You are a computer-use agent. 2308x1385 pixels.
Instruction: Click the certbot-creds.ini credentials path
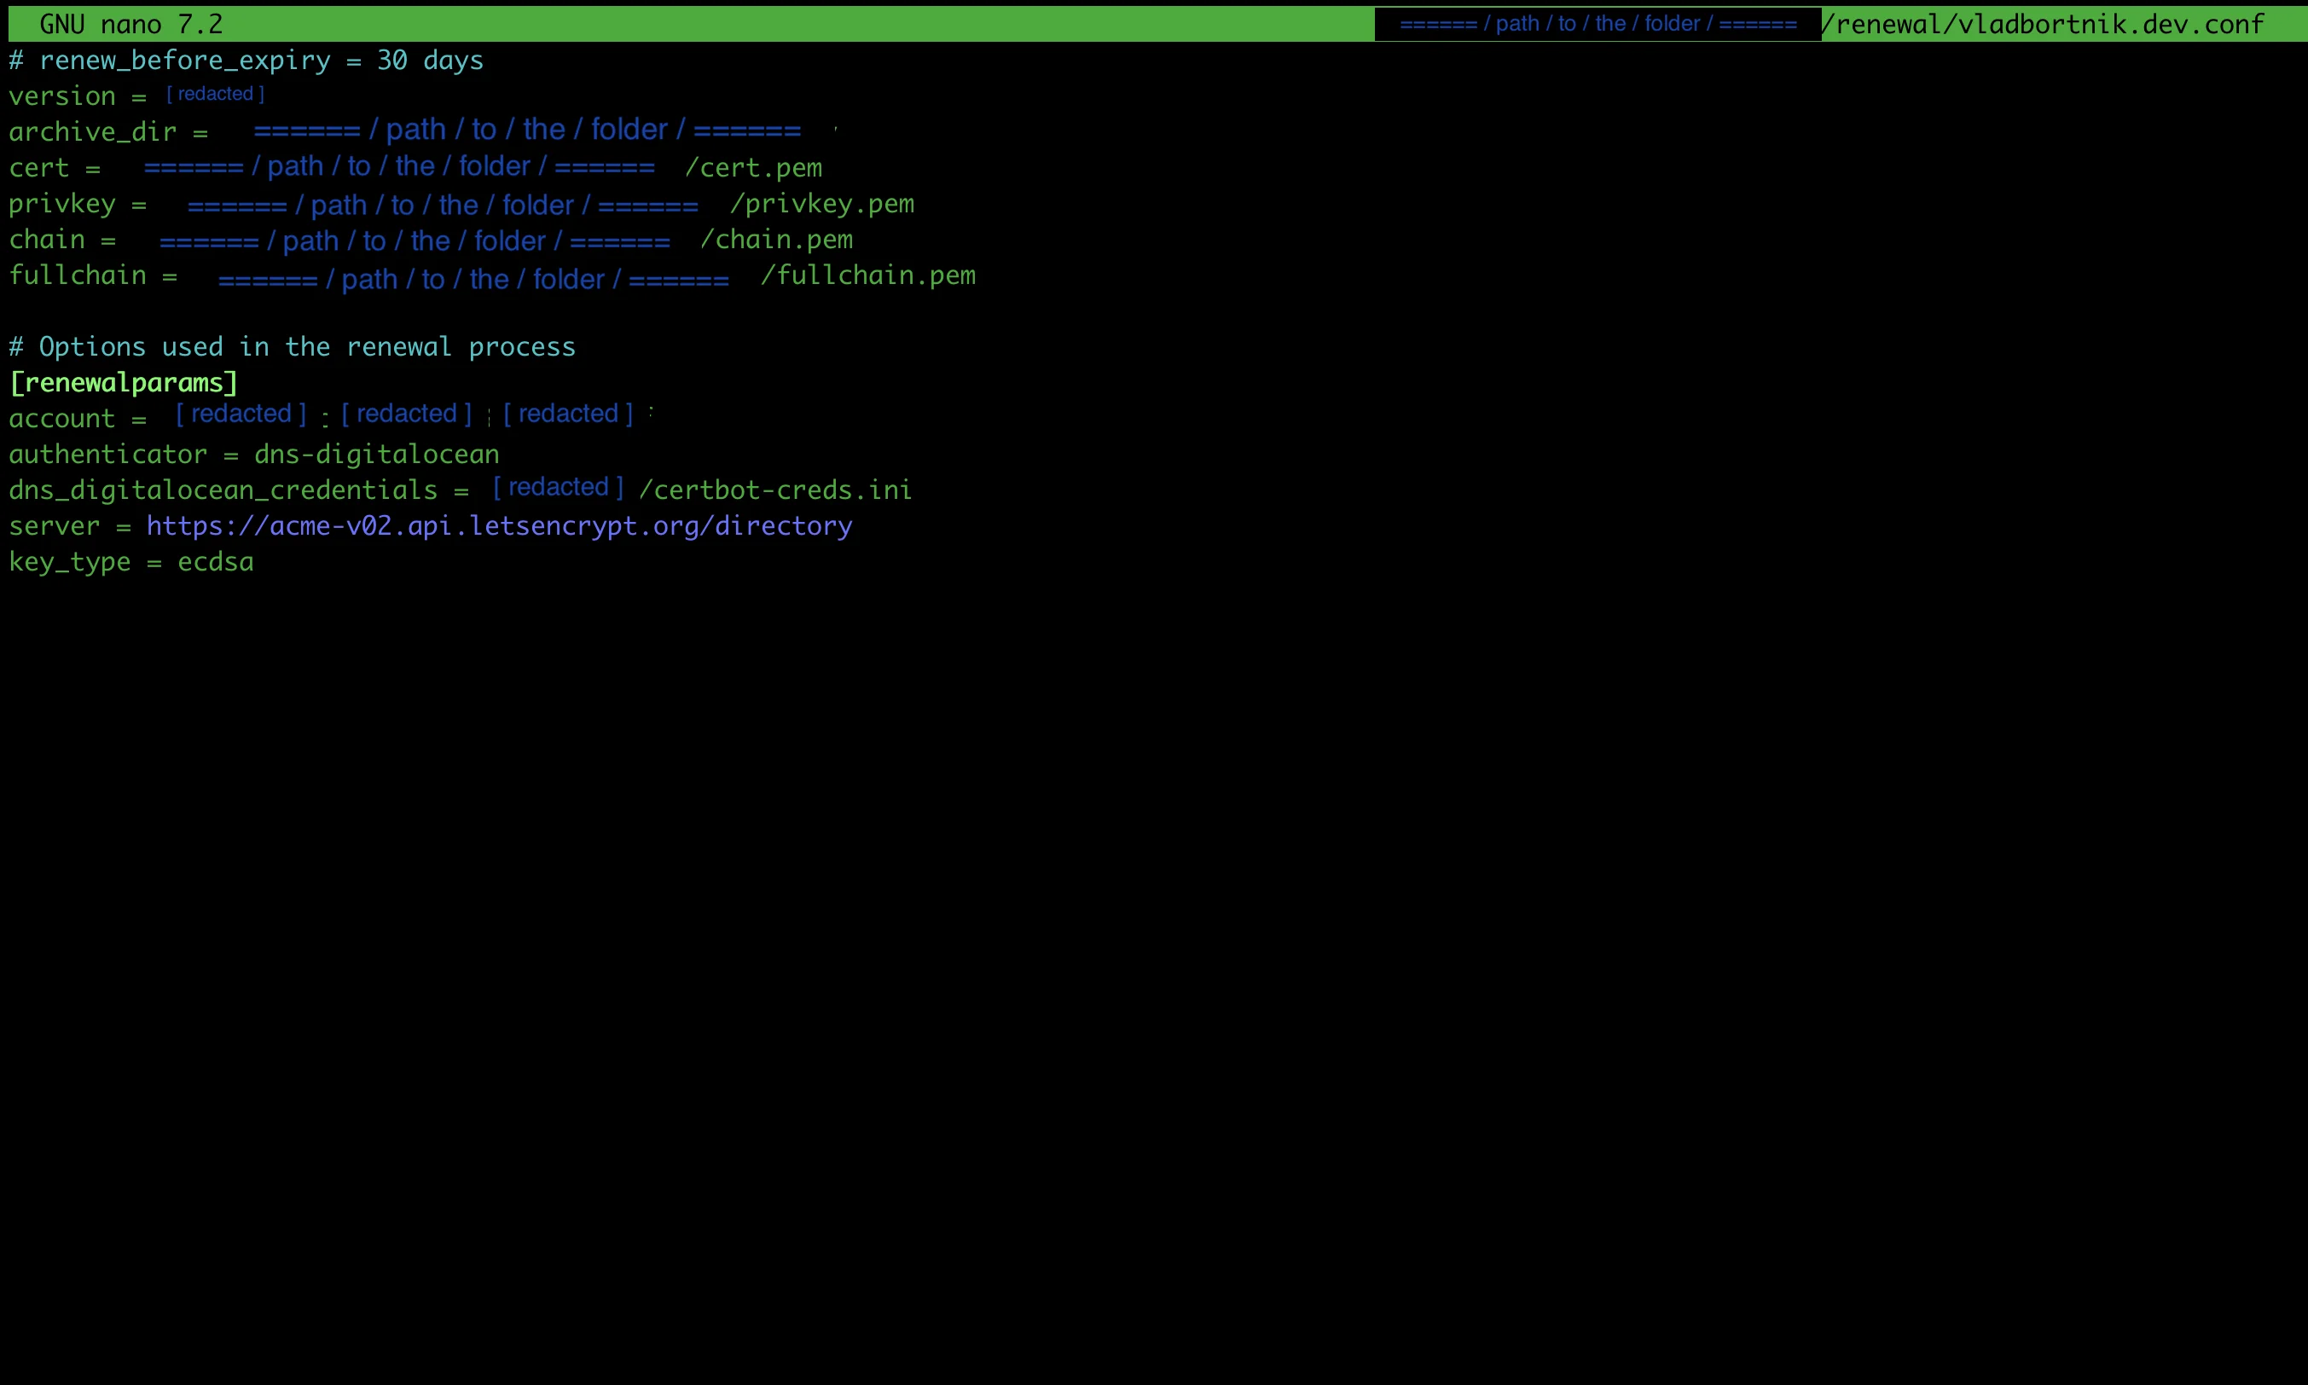point(774,490)
